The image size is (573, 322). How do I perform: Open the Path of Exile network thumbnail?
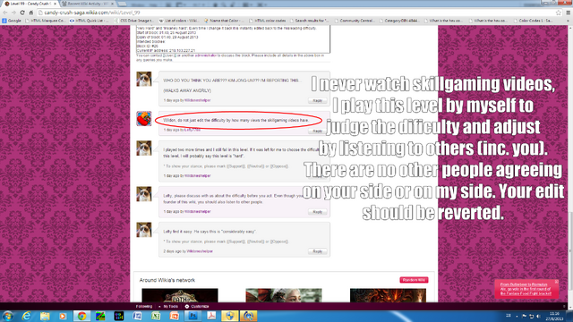coord(180,295)
